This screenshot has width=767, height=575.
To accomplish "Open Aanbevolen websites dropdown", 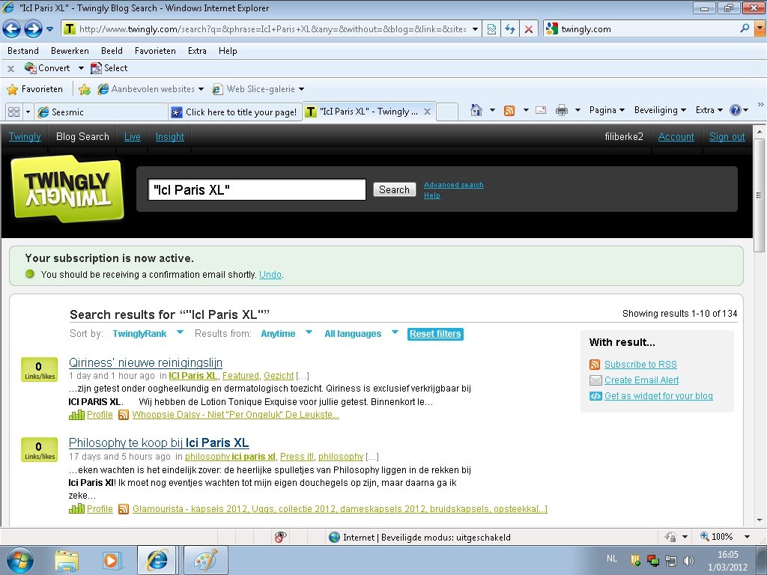I will [201, 89].
